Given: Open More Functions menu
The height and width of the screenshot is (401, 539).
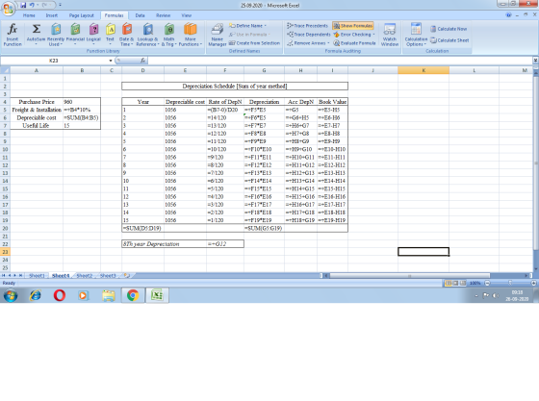Looking at the screenshot, I should (x=191, y=35).
